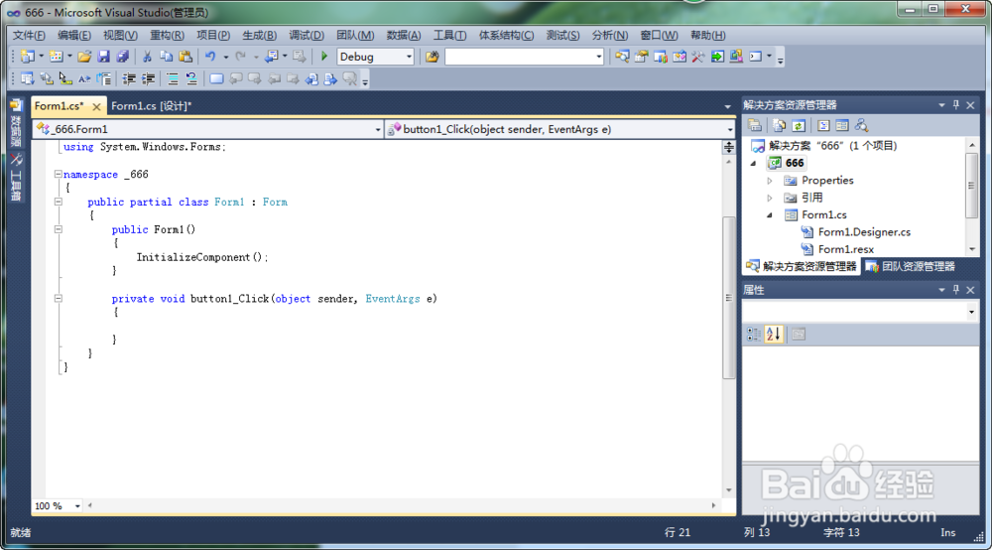992x550 pixels.
Task: Click the Show All Files icon
Action: [780, 125]
